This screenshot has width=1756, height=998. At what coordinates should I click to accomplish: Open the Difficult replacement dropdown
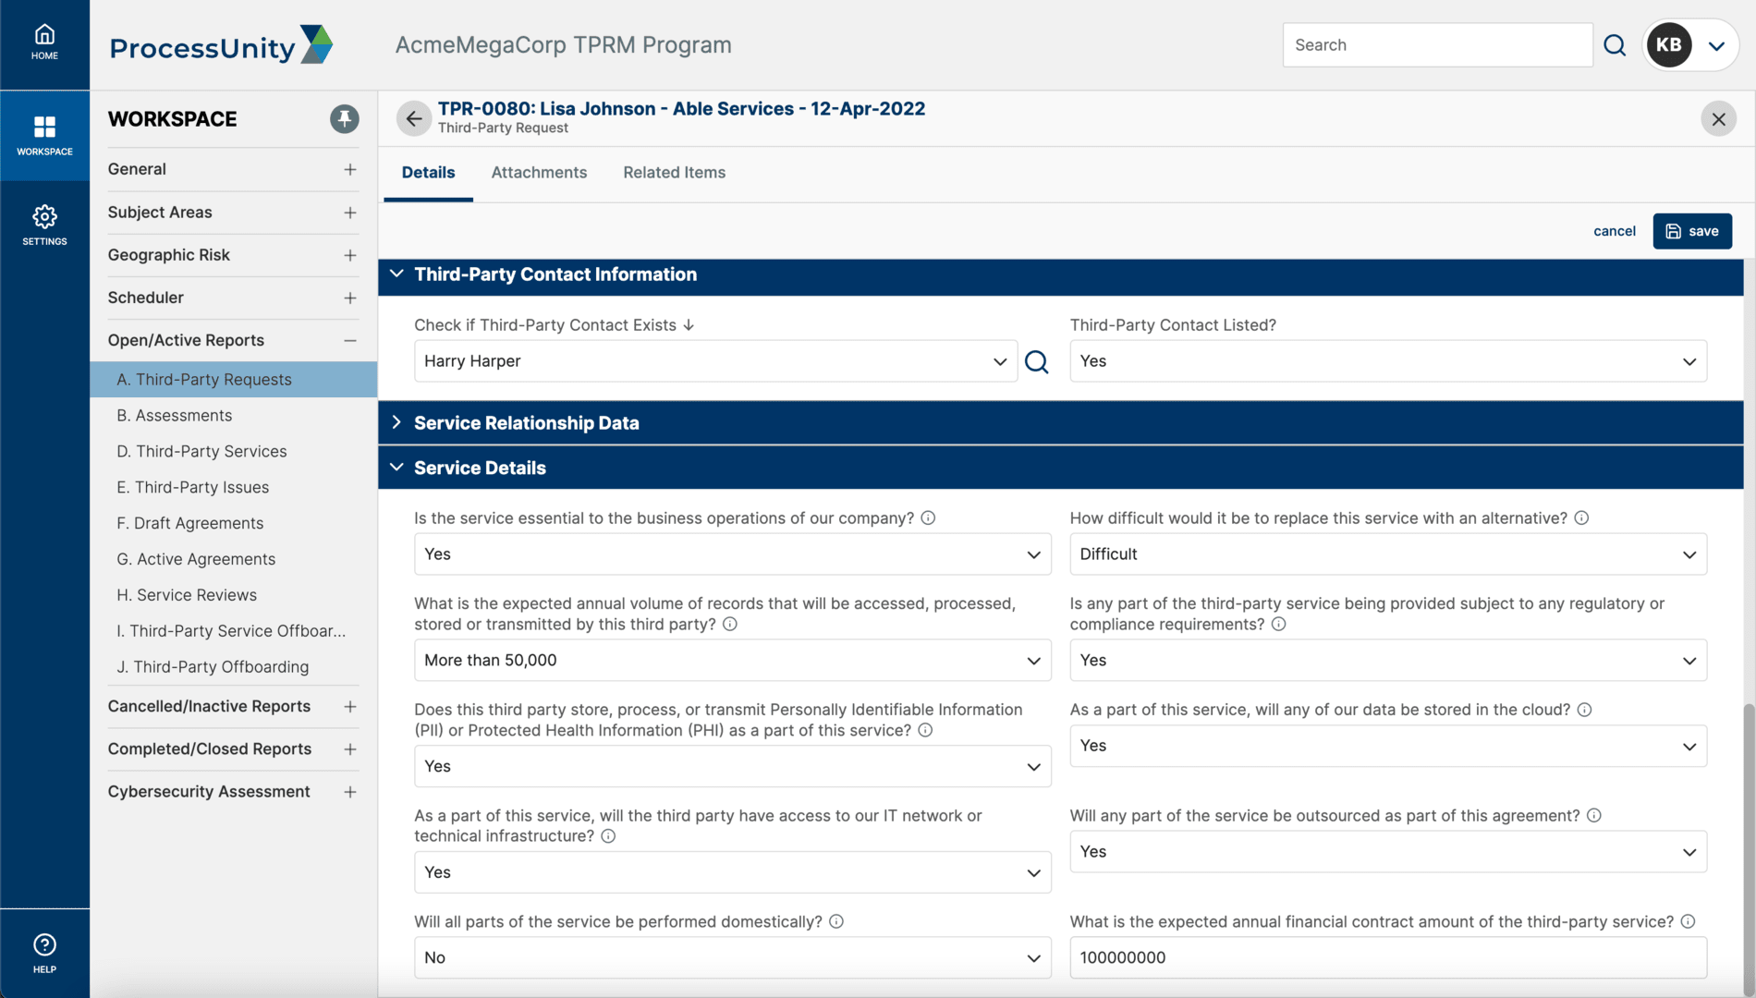pyautogui.click(x=1388, y=554)
